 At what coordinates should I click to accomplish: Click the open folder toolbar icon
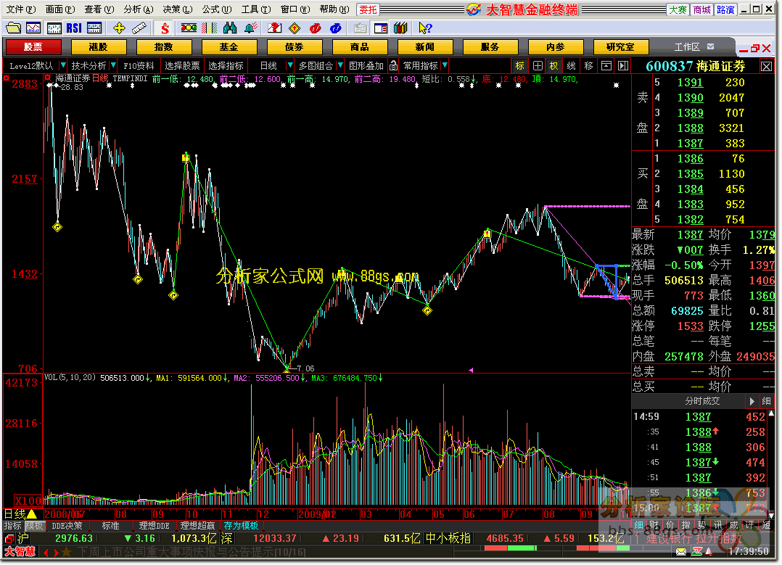14,28
